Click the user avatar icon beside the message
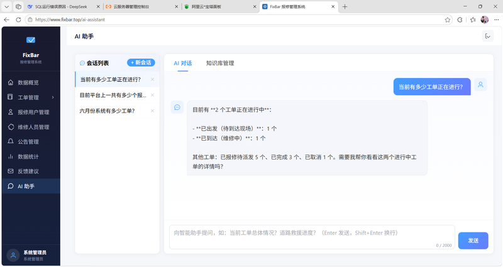This screenshot has width=503, height=267. pos(480,85)
